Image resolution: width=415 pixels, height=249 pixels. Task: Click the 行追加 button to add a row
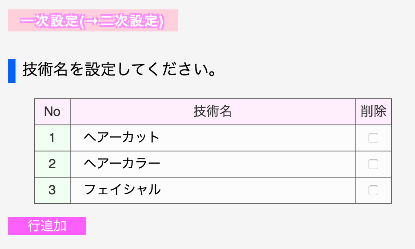pyautogui.click(x=47, y=226)
